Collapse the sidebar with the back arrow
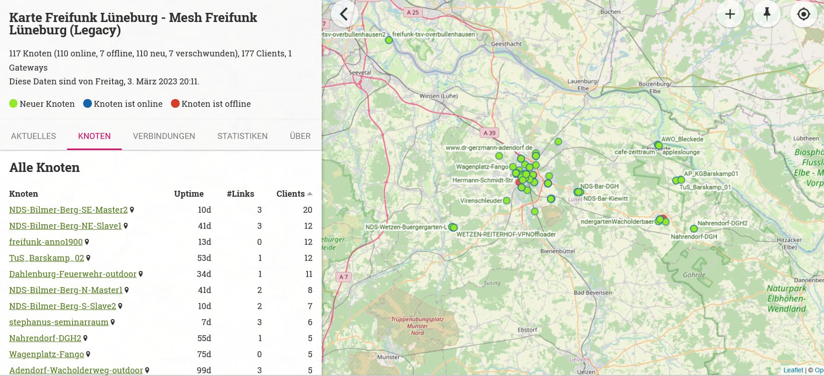 coord(344,14)
